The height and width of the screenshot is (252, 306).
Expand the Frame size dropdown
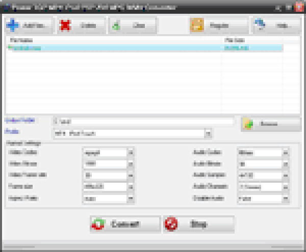[x=131, y=187]
